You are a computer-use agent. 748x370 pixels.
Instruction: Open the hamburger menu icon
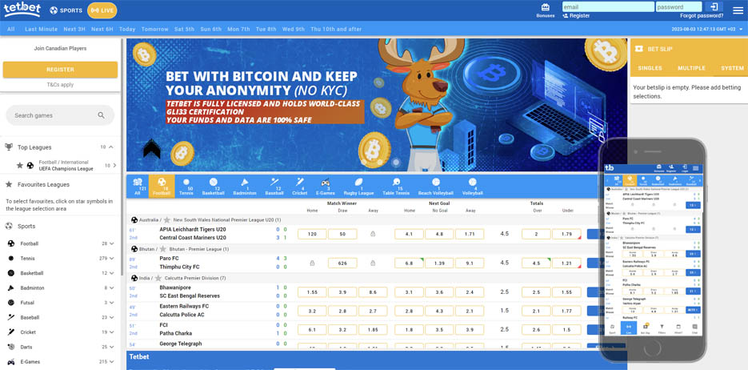tap(738, 10)
